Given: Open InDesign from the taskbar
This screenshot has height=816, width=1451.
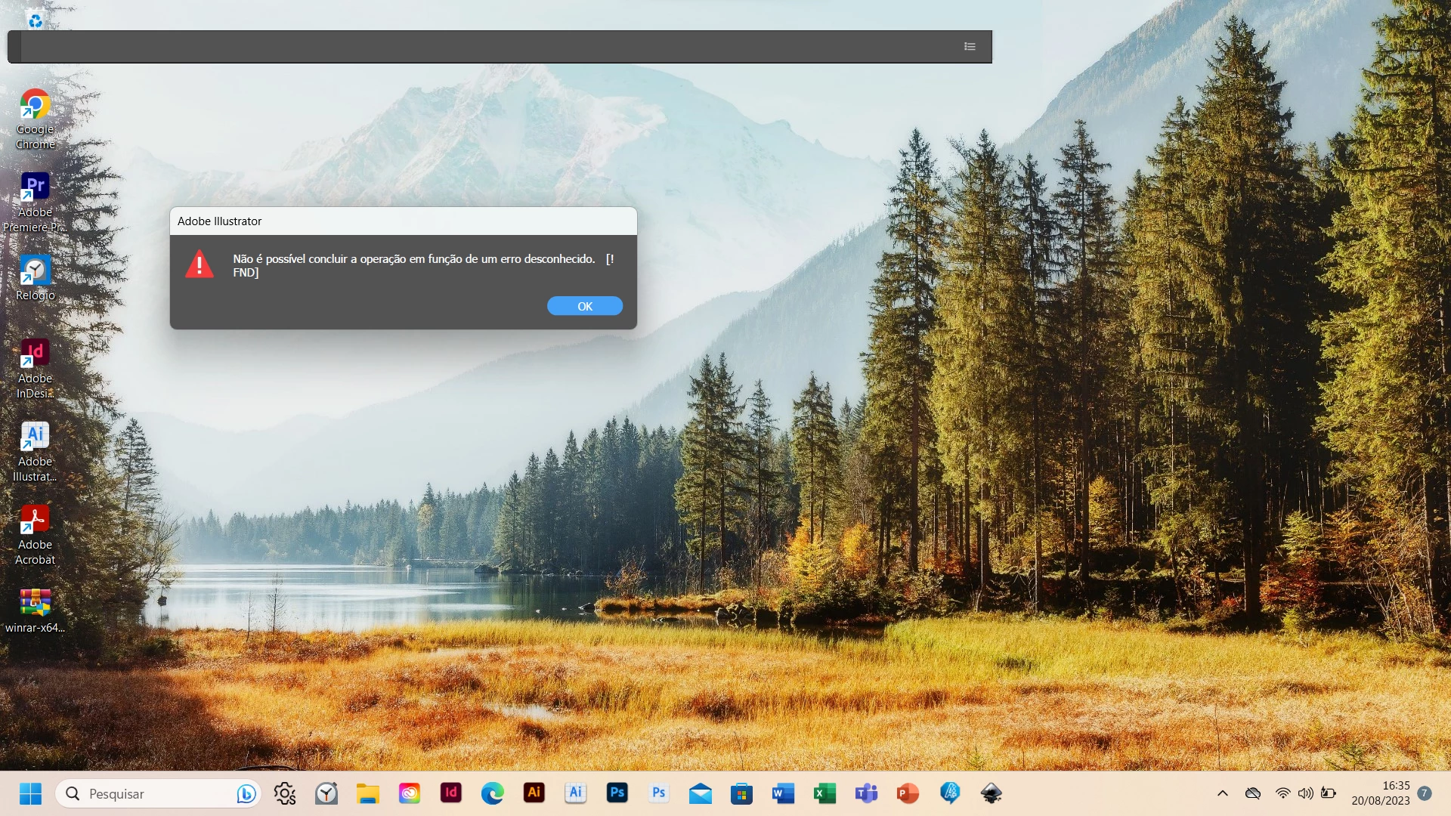Looking at the screenshot, I should (450, 793).
